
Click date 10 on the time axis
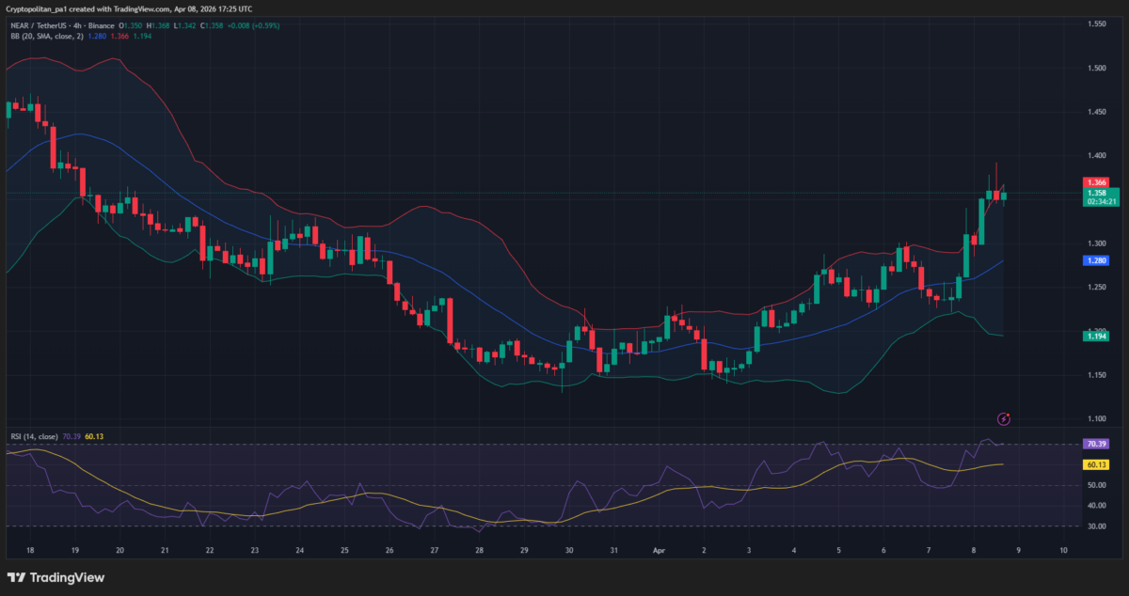click(x=1062, y=550)
